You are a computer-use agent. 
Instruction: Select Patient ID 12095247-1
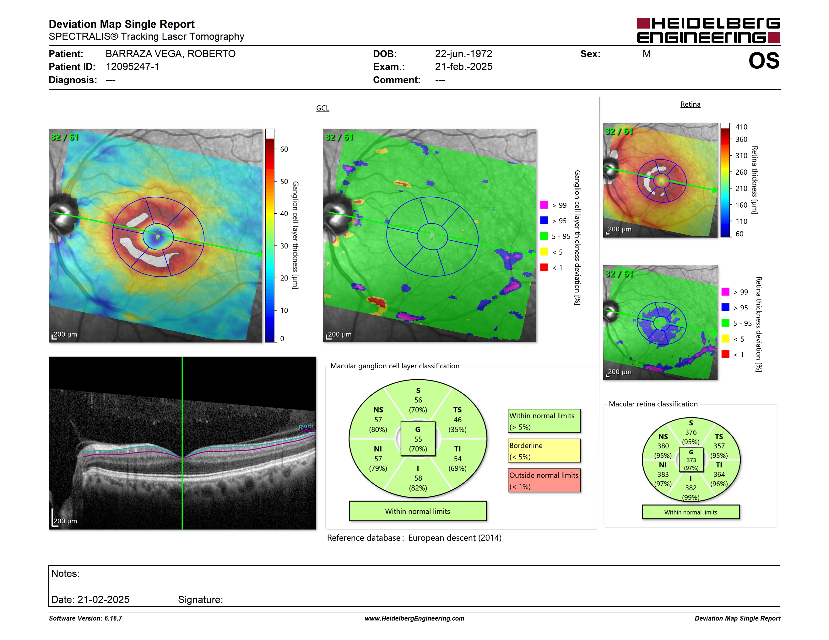click(133, 67)
